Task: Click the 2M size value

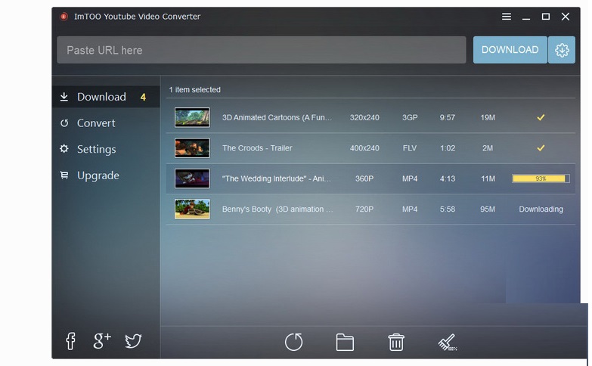Action: [x=488, y=148]
